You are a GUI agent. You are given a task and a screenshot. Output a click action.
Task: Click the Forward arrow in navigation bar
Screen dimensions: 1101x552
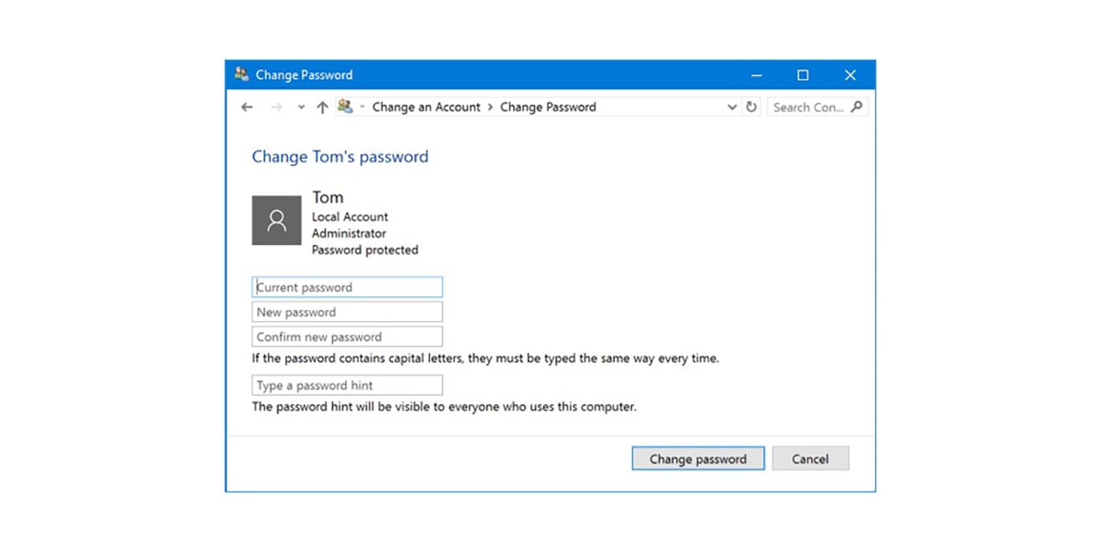pyautogui.click(x=276, y=107)
